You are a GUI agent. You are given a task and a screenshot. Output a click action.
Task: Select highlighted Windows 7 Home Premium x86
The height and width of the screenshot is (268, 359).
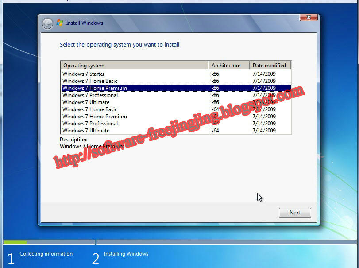(95, 88)
